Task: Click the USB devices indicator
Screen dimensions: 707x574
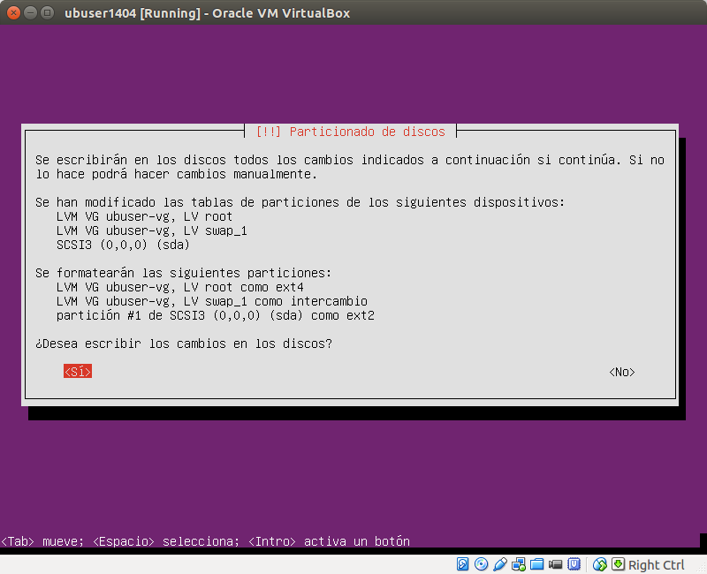Action: point(498,564)
